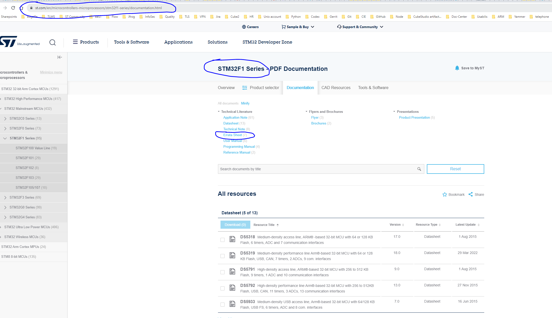Click the Careers globe icon
Image resolution: width=552 pixels, height=318 pixels.
point(244,27)
